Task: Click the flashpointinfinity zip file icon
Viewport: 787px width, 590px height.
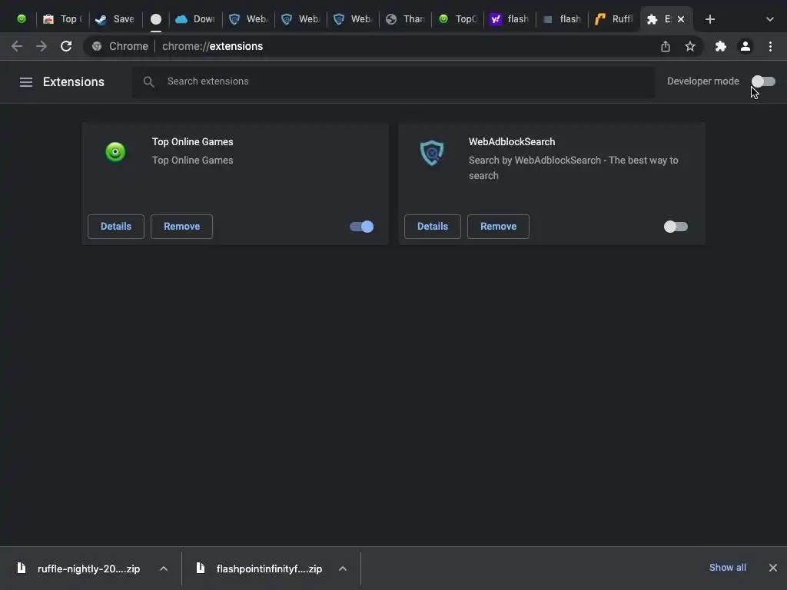Action: 201,568
